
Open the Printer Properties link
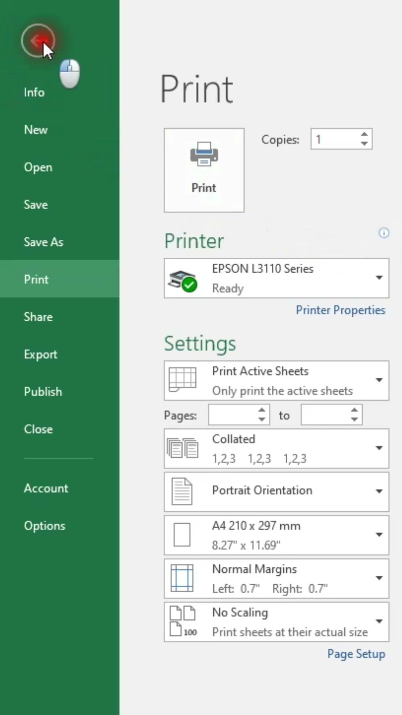coord(340,310)
